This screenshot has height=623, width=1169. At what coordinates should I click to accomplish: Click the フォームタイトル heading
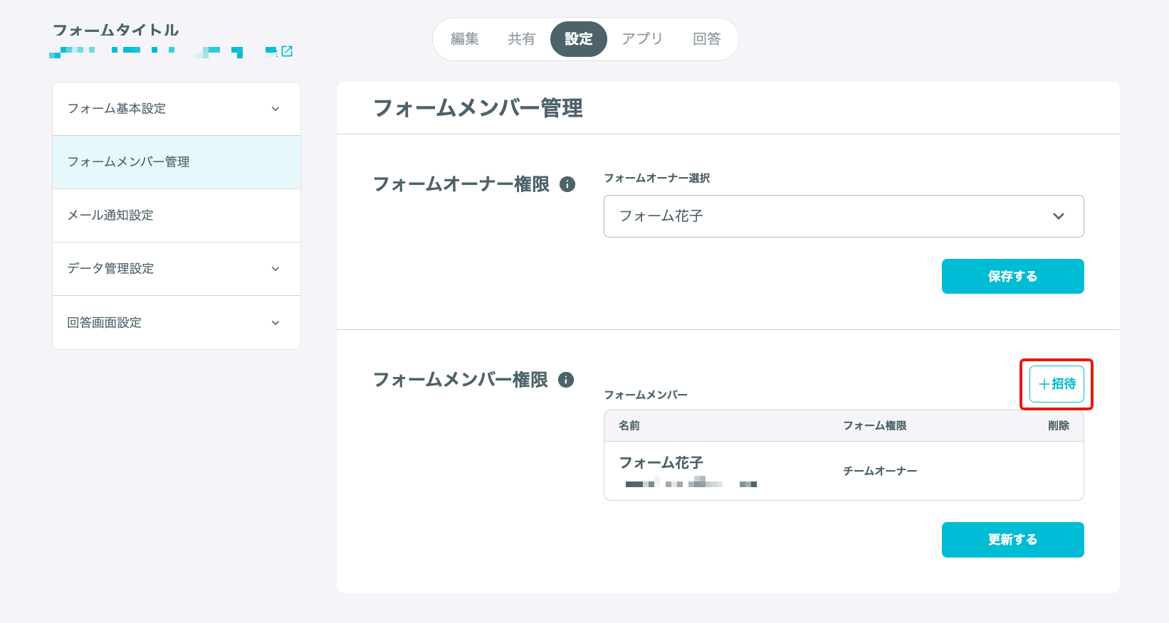pos(116,30)
